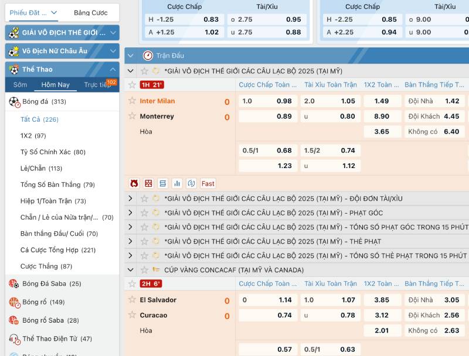Screen dimensions: 469x356
Task: Switch to the Sớm tab
Action: click(x=21, y=85)
